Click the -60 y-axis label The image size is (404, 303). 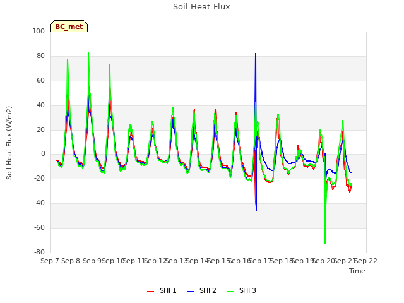[x=39, y=227]
